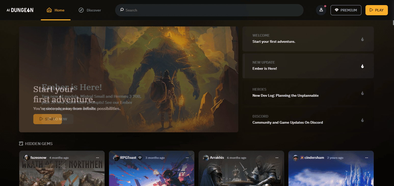
Task: Open cindersham's avatar
Action: [295, 158]
